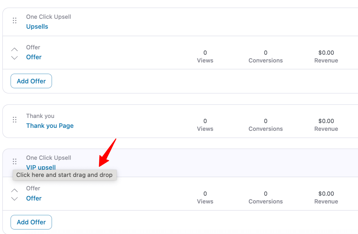This screenshot has width=358, height=234.
Task: Click the move-down arrow for the first Offer
Action: (14, 57)
